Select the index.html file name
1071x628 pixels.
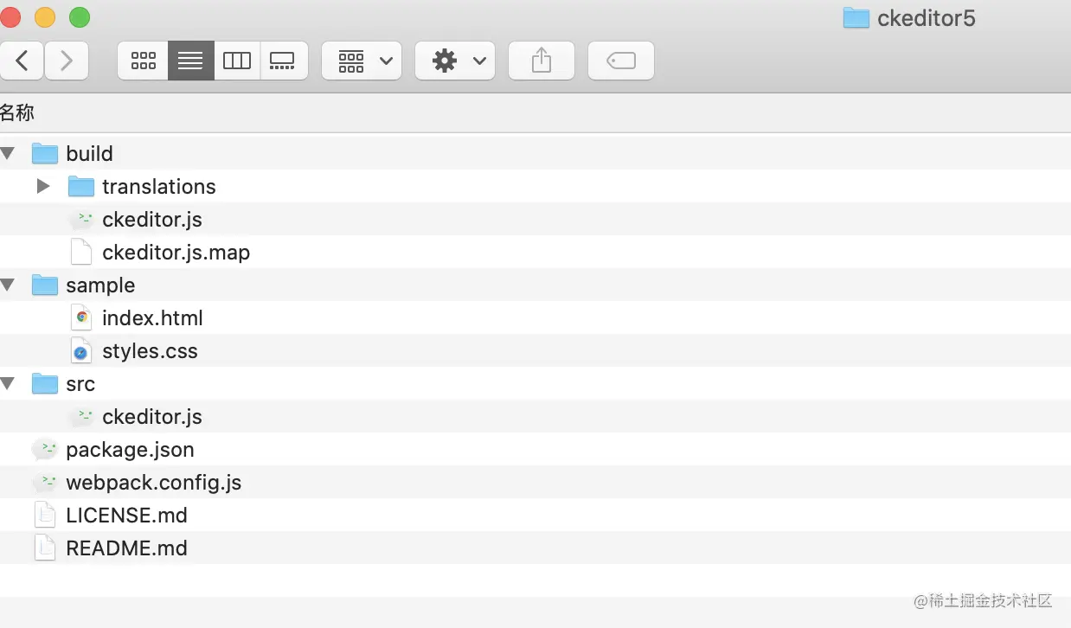point(152,317)
